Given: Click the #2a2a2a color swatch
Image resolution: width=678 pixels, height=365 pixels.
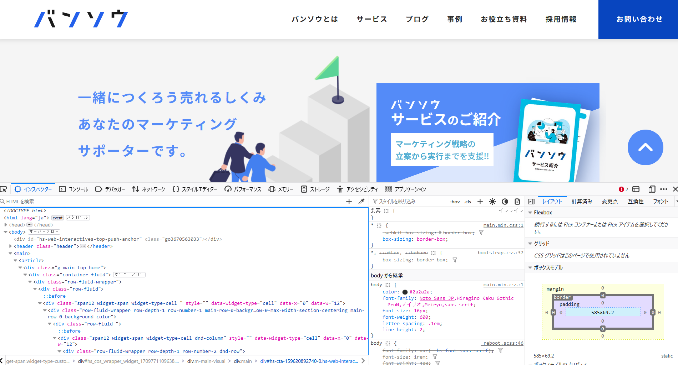Looking at the screenshot, I should point(405,292).
